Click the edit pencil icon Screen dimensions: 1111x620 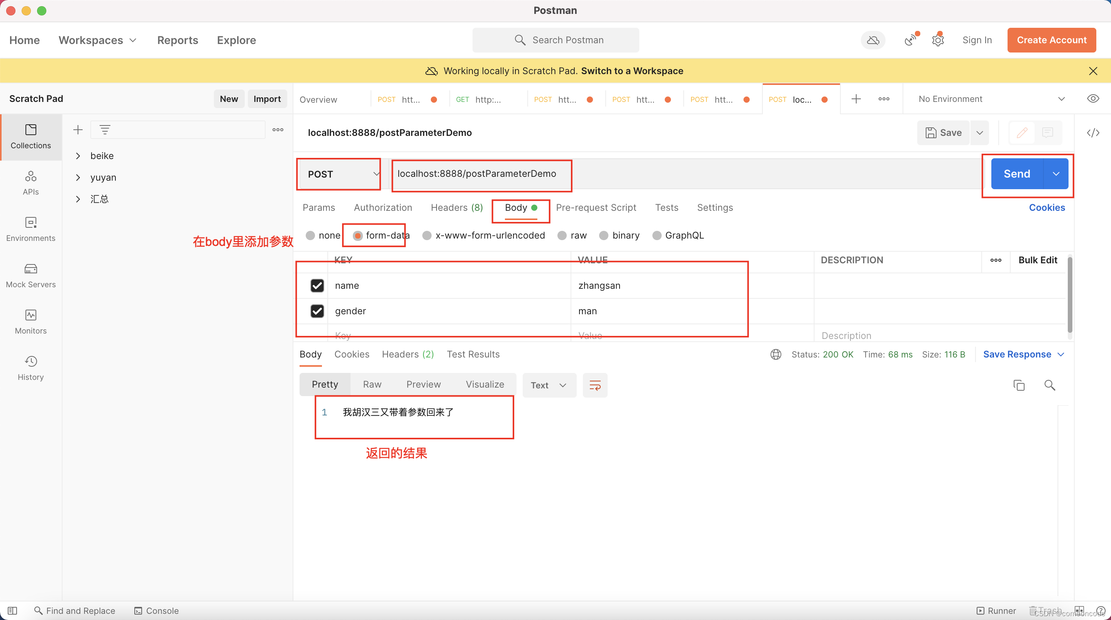point(1022,132)
